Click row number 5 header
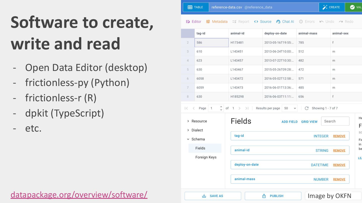 click(x=188, y=70)
